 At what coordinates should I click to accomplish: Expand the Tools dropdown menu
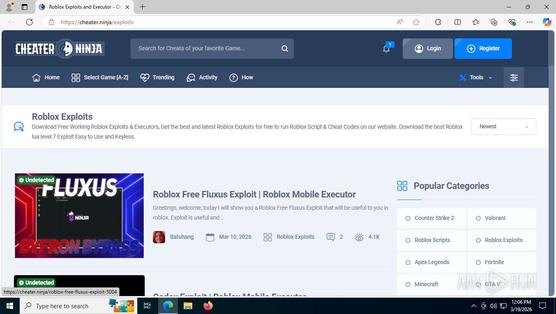[x=476, y=78]
